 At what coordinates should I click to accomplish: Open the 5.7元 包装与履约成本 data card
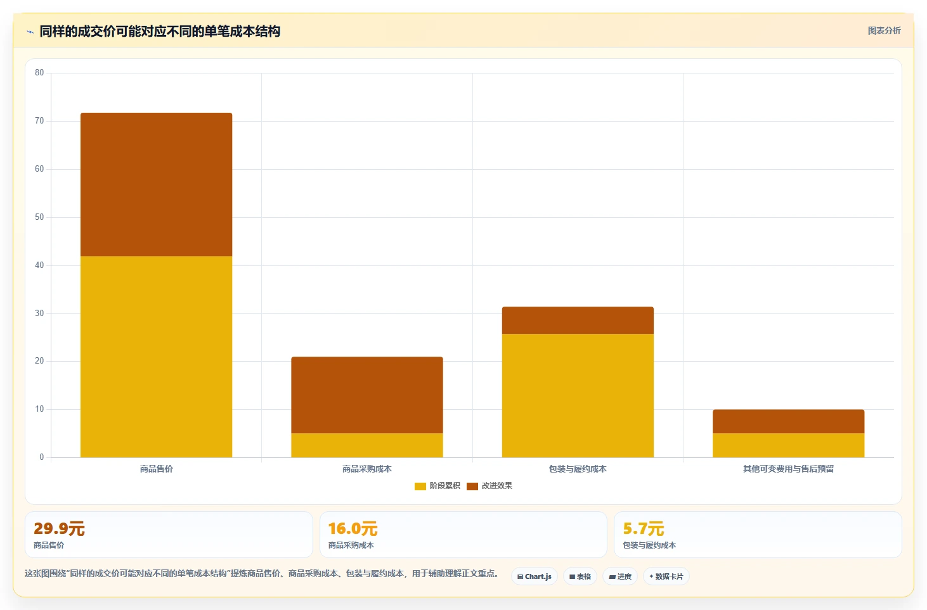758,535
